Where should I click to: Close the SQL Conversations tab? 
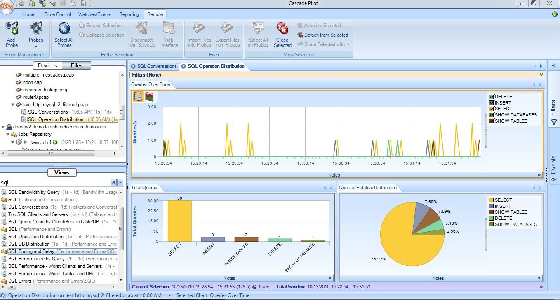(133, 66)
